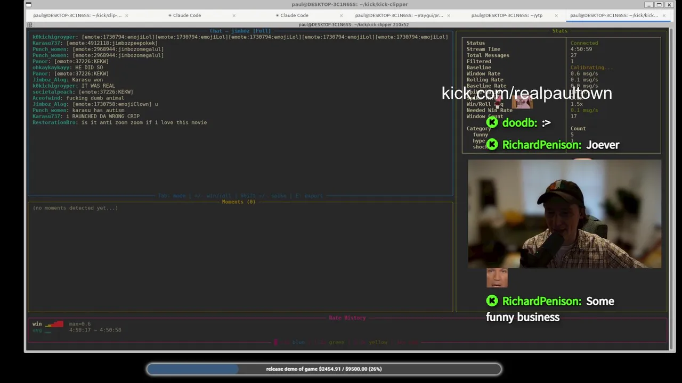The height and width of the screenshot is (383, 682).
Task: Click the small face emote below the webcam
Action: tap(497, 278)
